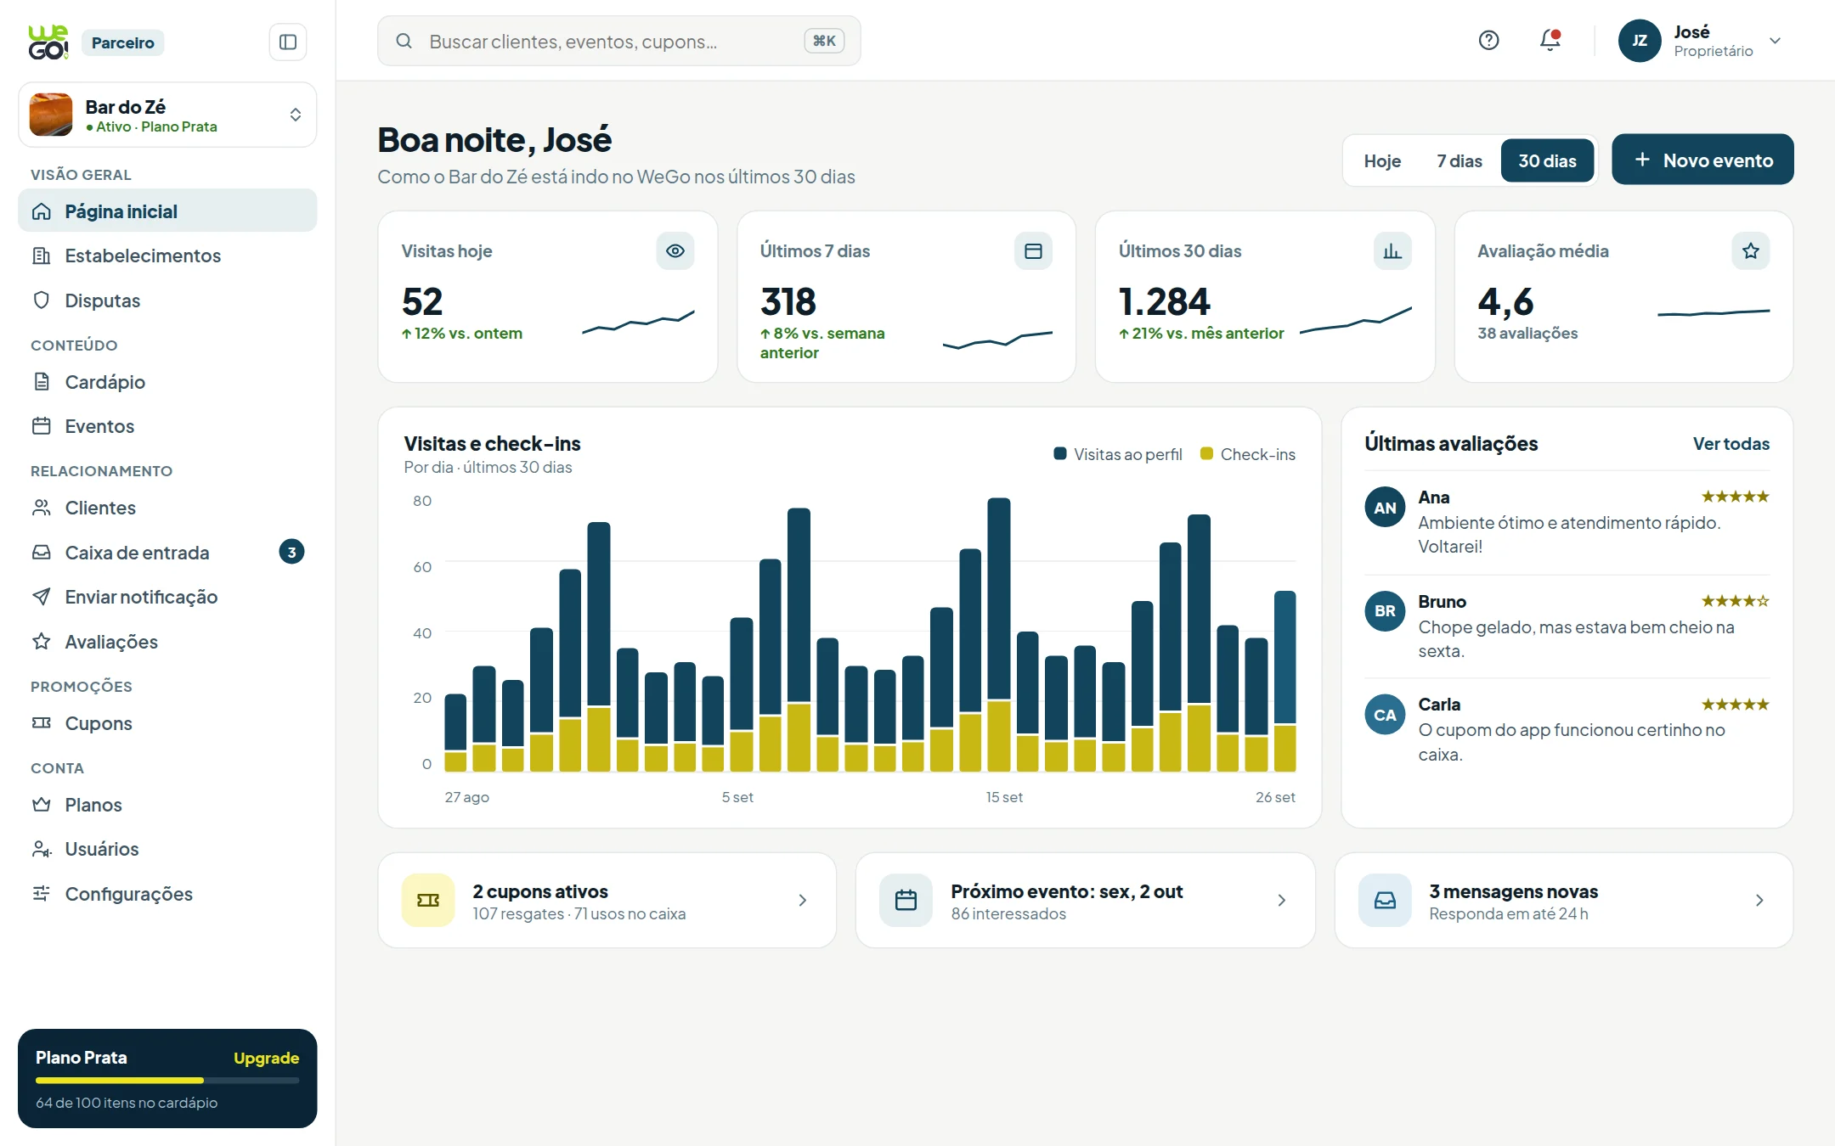
Task: Open the help question mark icon
Action: [1488, 40]
